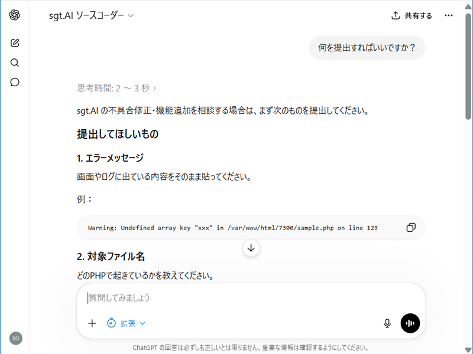This screenshot has width=473, height=354.
Task: Open the chats bubble icon in the sidebar
Action: (14, 82)
